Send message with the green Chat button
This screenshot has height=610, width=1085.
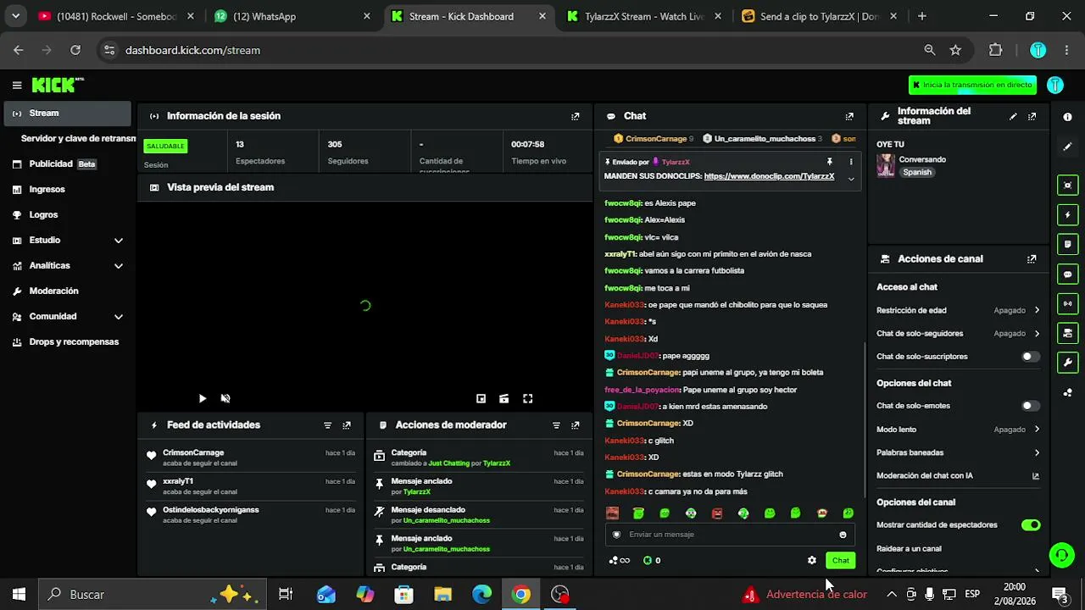tap(840, 560)
